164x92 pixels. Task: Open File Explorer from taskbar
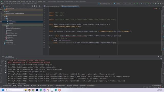[26, 90]
